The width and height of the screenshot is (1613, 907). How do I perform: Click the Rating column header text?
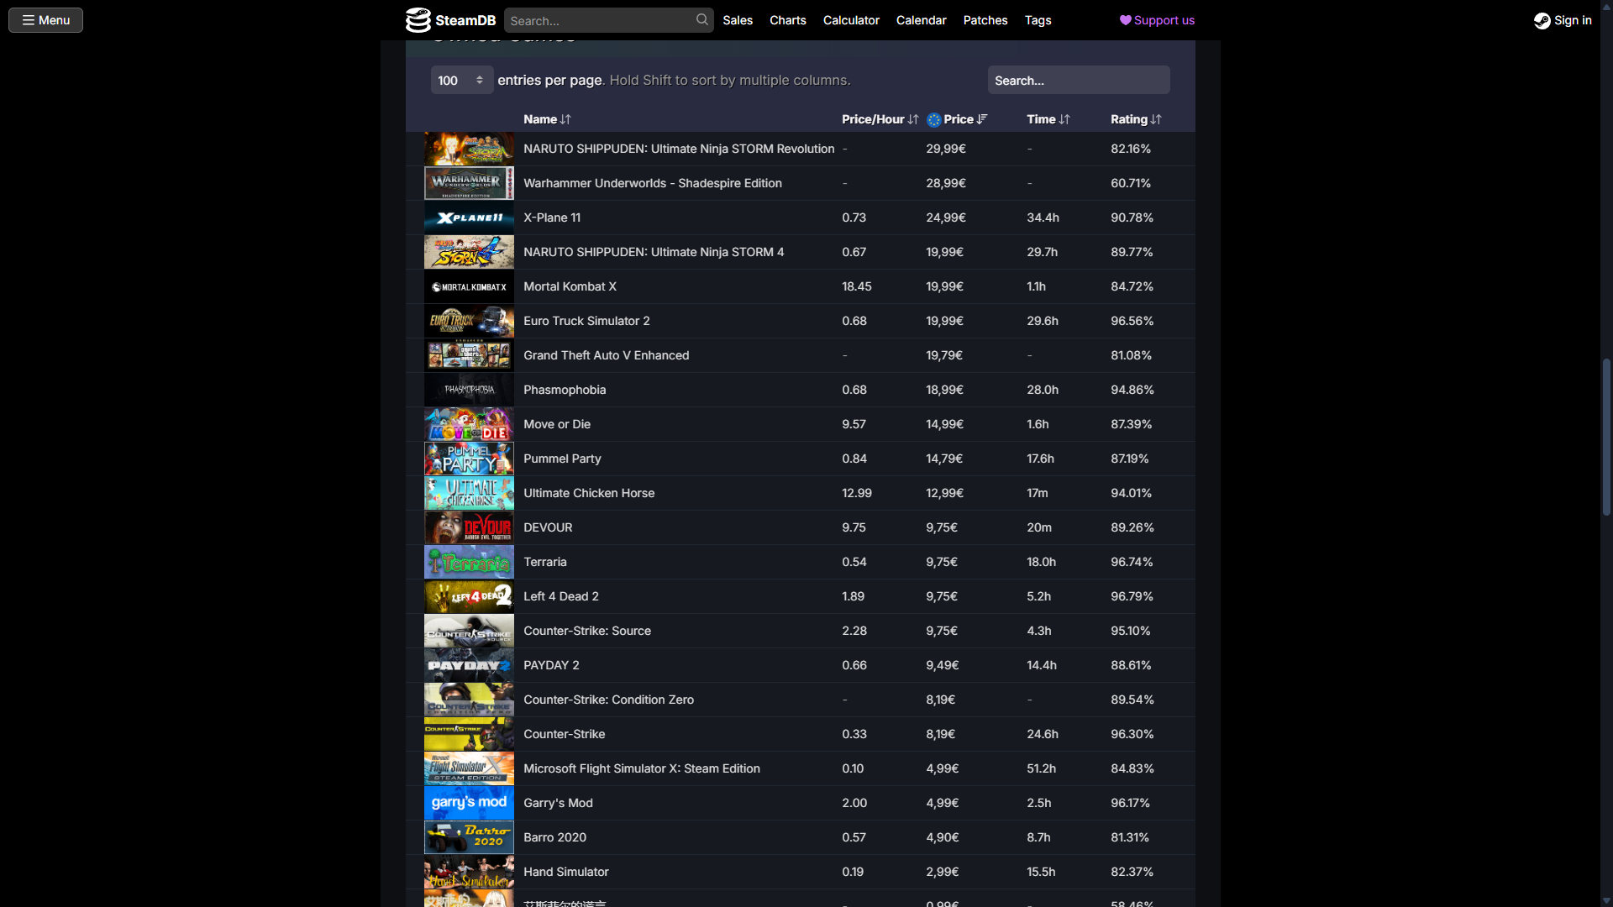1129,119
